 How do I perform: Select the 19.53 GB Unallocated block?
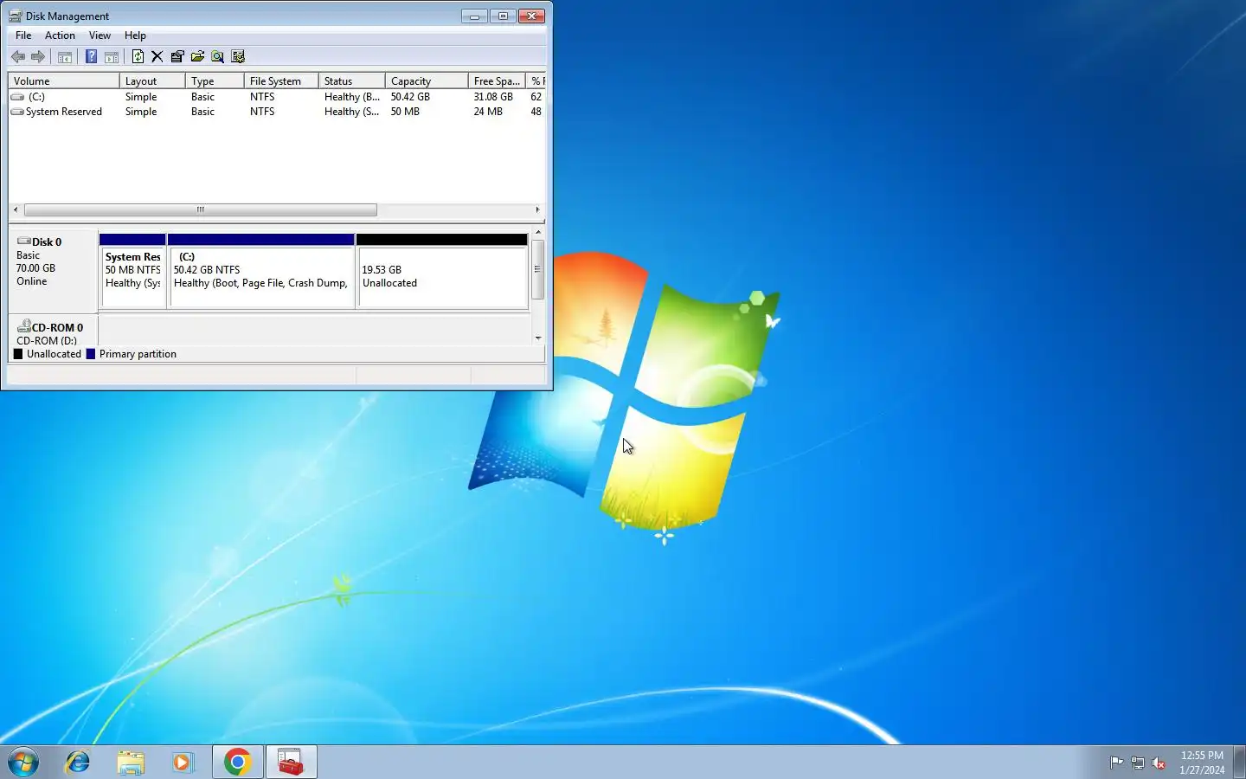(441, 271)
